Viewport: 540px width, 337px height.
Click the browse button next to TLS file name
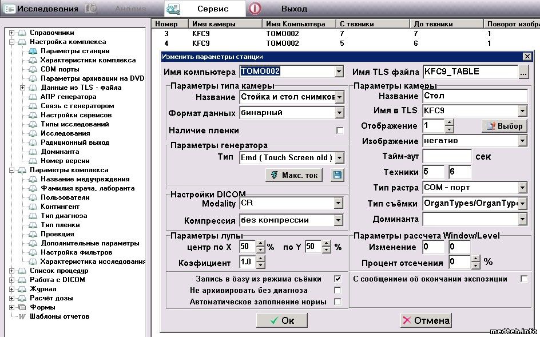click(523, 72)
